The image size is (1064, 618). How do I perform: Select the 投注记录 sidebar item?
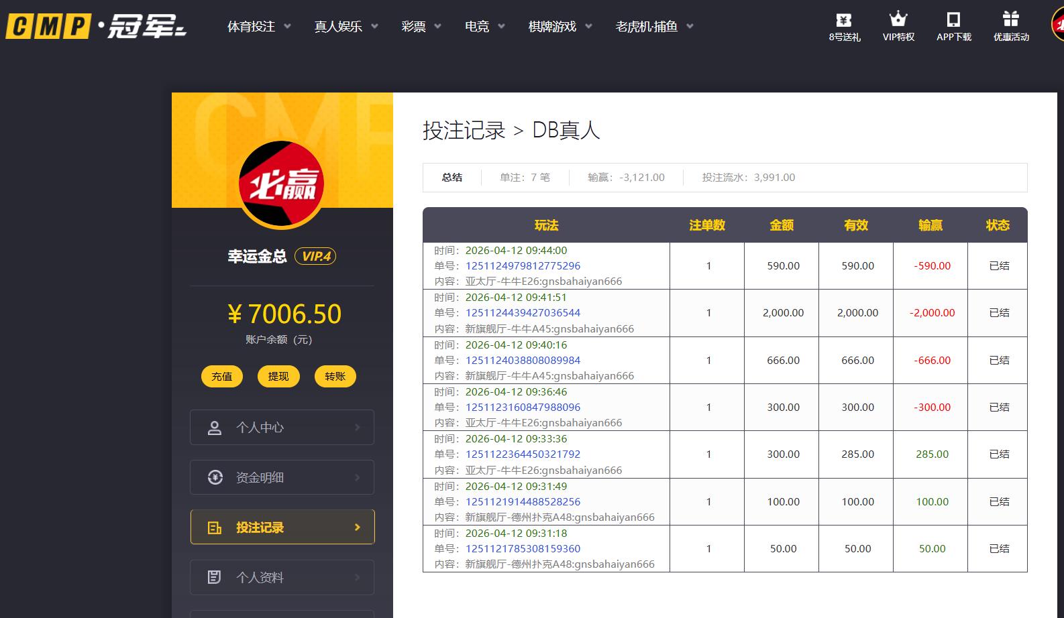[282, 528]
